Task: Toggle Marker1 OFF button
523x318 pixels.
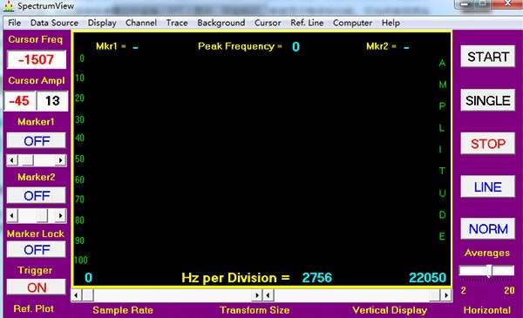Action: click(x=37, y=141)
